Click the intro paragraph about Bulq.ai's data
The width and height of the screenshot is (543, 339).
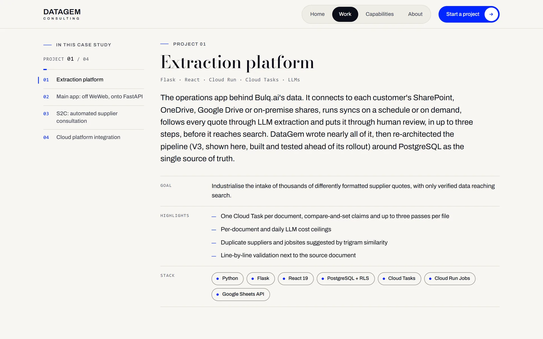pyautogui.click(x=316, y=128)
